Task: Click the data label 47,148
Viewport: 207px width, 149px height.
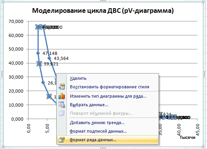Action: pyautogui.click(x=50, y=53)
